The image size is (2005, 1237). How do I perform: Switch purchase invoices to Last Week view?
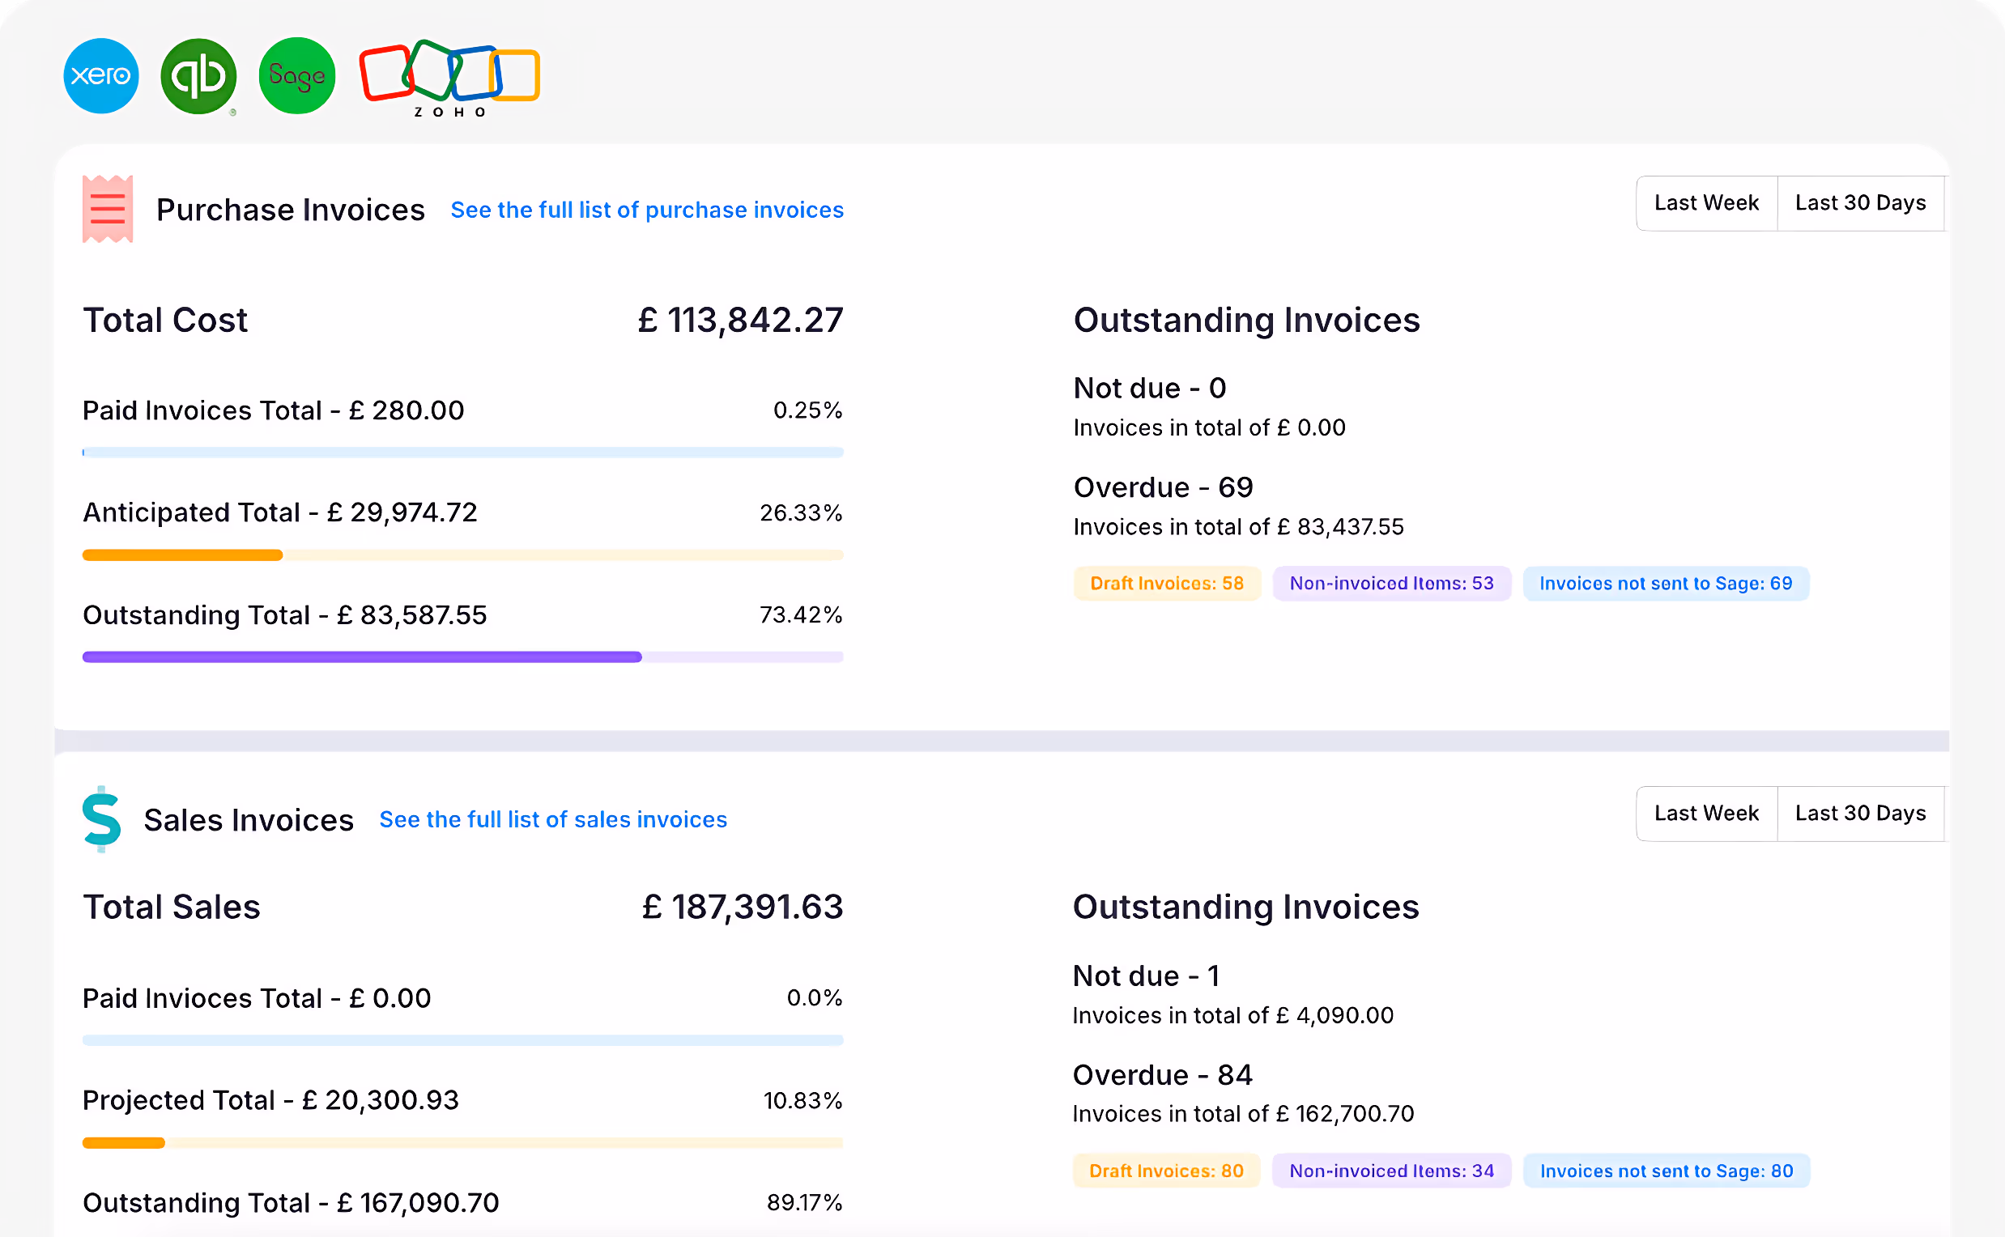pos(1706,203)
